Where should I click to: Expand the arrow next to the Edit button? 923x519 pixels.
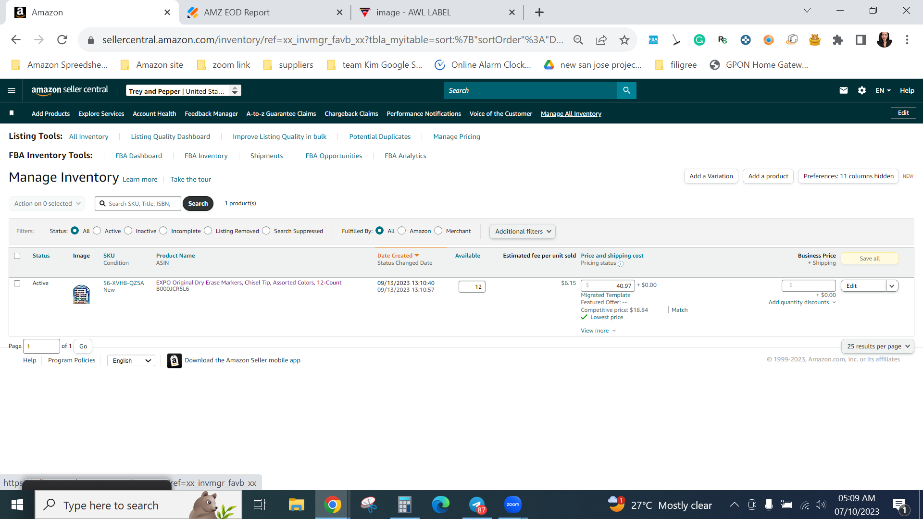click(892, 286)
